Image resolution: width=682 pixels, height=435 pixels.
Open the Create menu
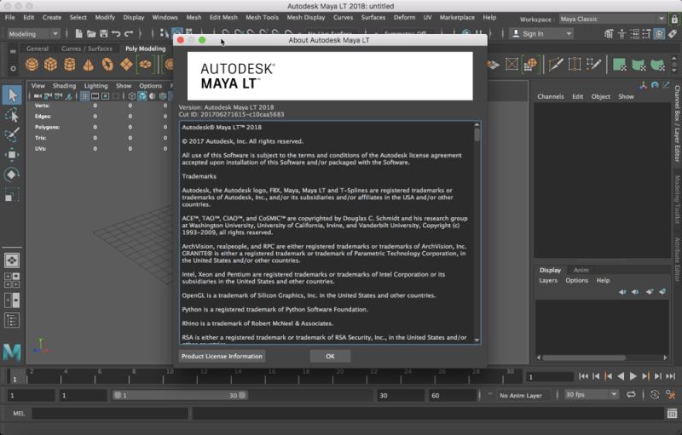click(x=52, y=17)
